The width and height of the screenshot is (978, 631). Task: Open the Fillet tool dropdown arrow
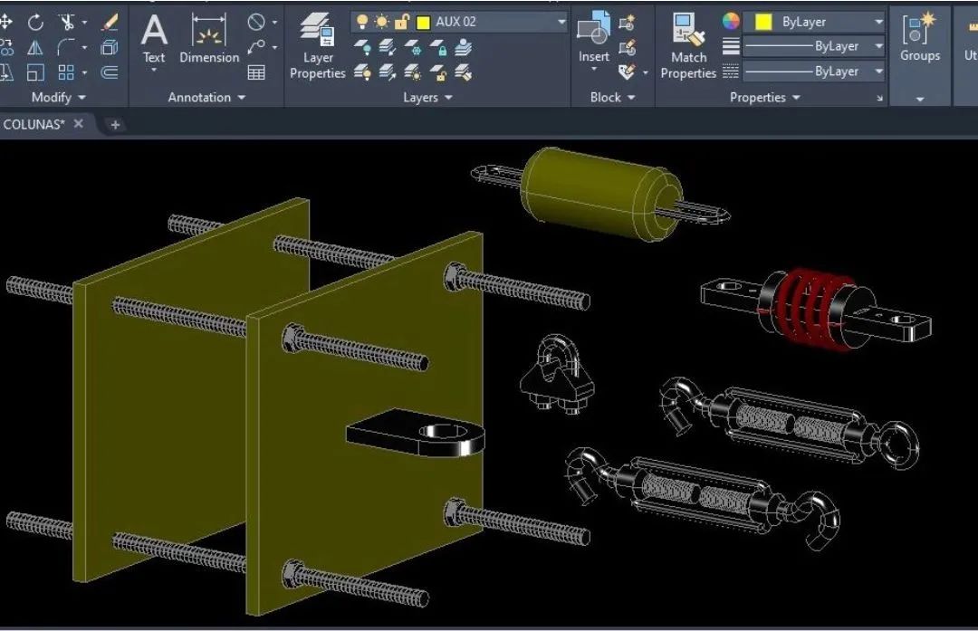click(84, 47)
